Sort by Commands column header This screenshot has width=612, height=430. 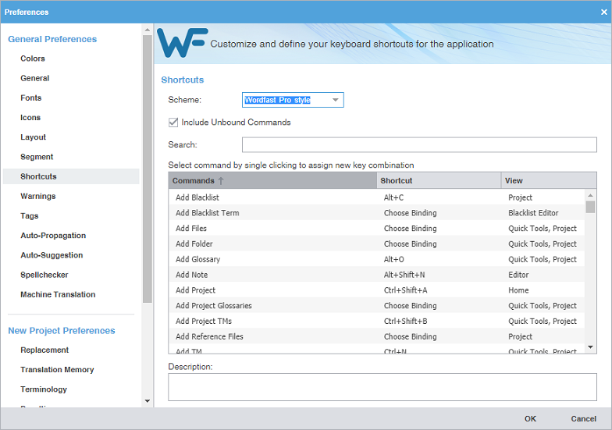pos(272,181)
